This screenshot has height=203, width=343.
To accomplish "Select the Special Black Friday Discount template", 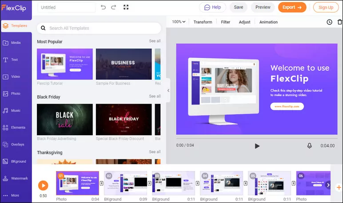I will coord(124,119).
